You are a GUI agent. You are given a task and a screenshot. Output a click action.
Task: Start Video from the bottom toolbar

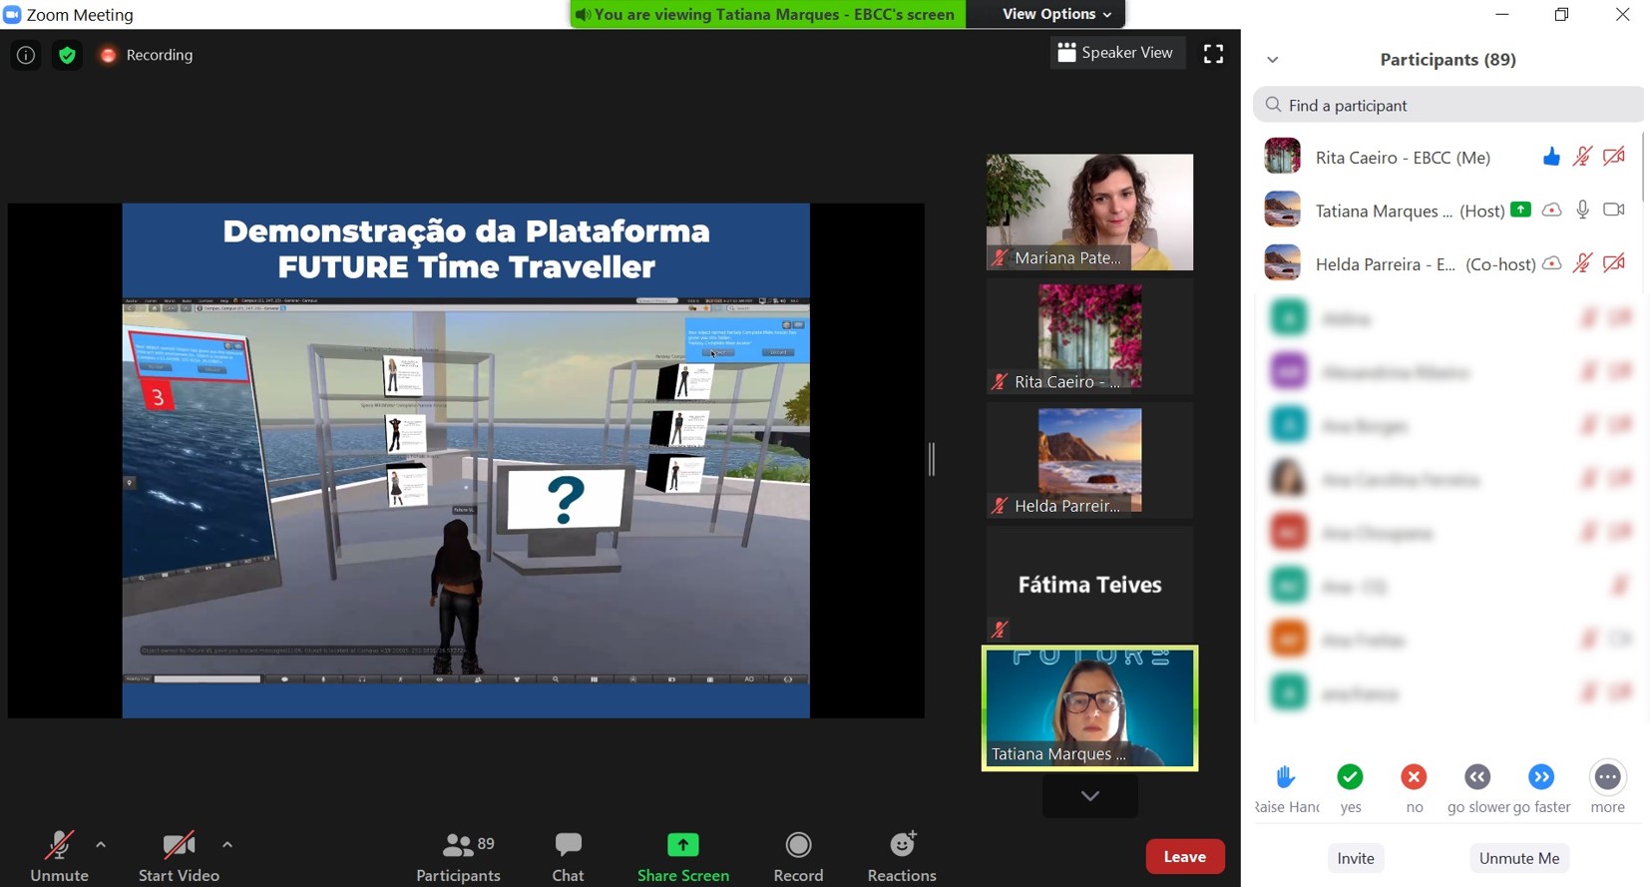[x=179, y=856]
